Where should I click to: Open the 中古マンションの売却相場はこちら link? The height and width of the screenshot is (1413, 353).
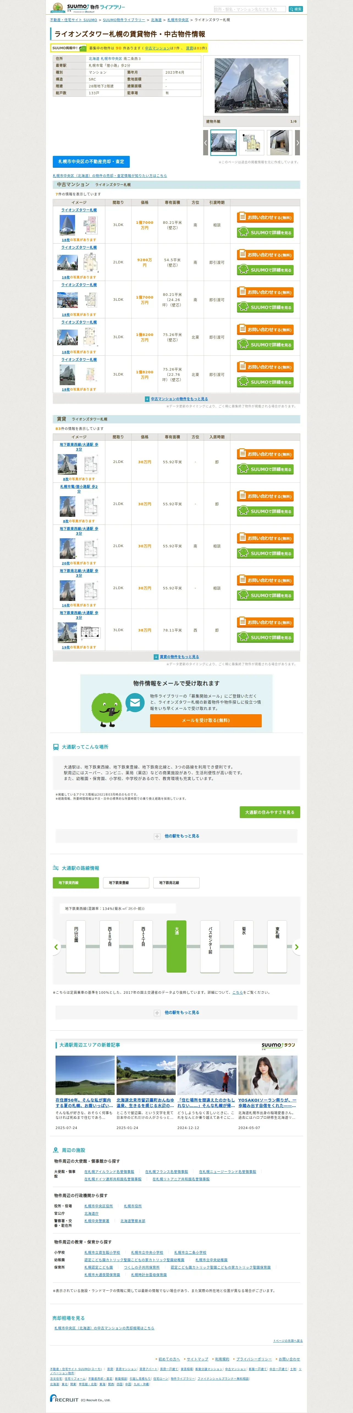(104, 1328)
